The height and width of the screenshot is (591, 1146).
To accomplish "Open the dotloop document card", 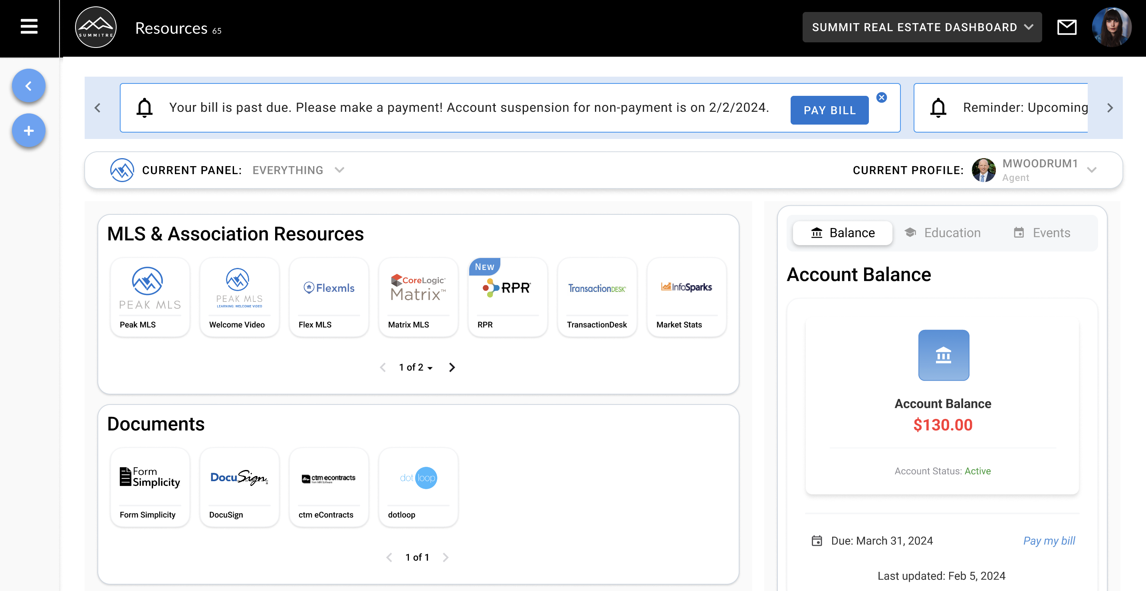I will tap(418, 487).
